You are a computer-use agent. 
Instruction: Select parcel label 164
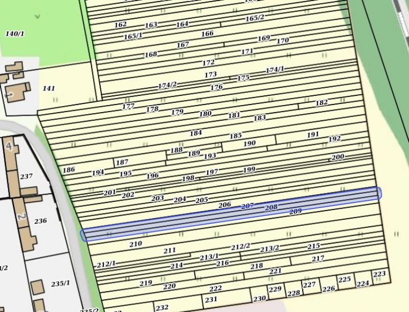pyautogui.click(x=182, y=24)
